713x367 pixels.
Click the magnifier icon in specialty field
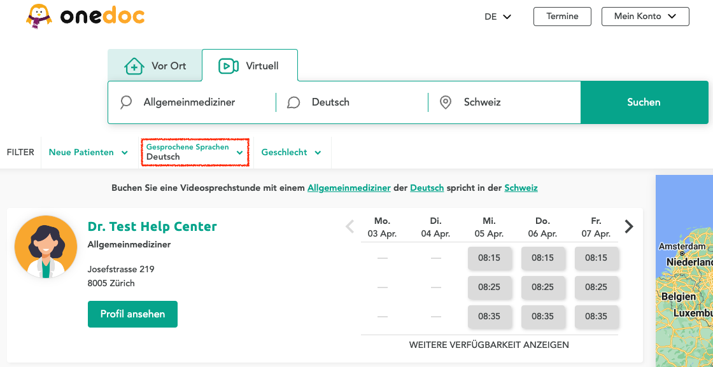tap(126, 102)
